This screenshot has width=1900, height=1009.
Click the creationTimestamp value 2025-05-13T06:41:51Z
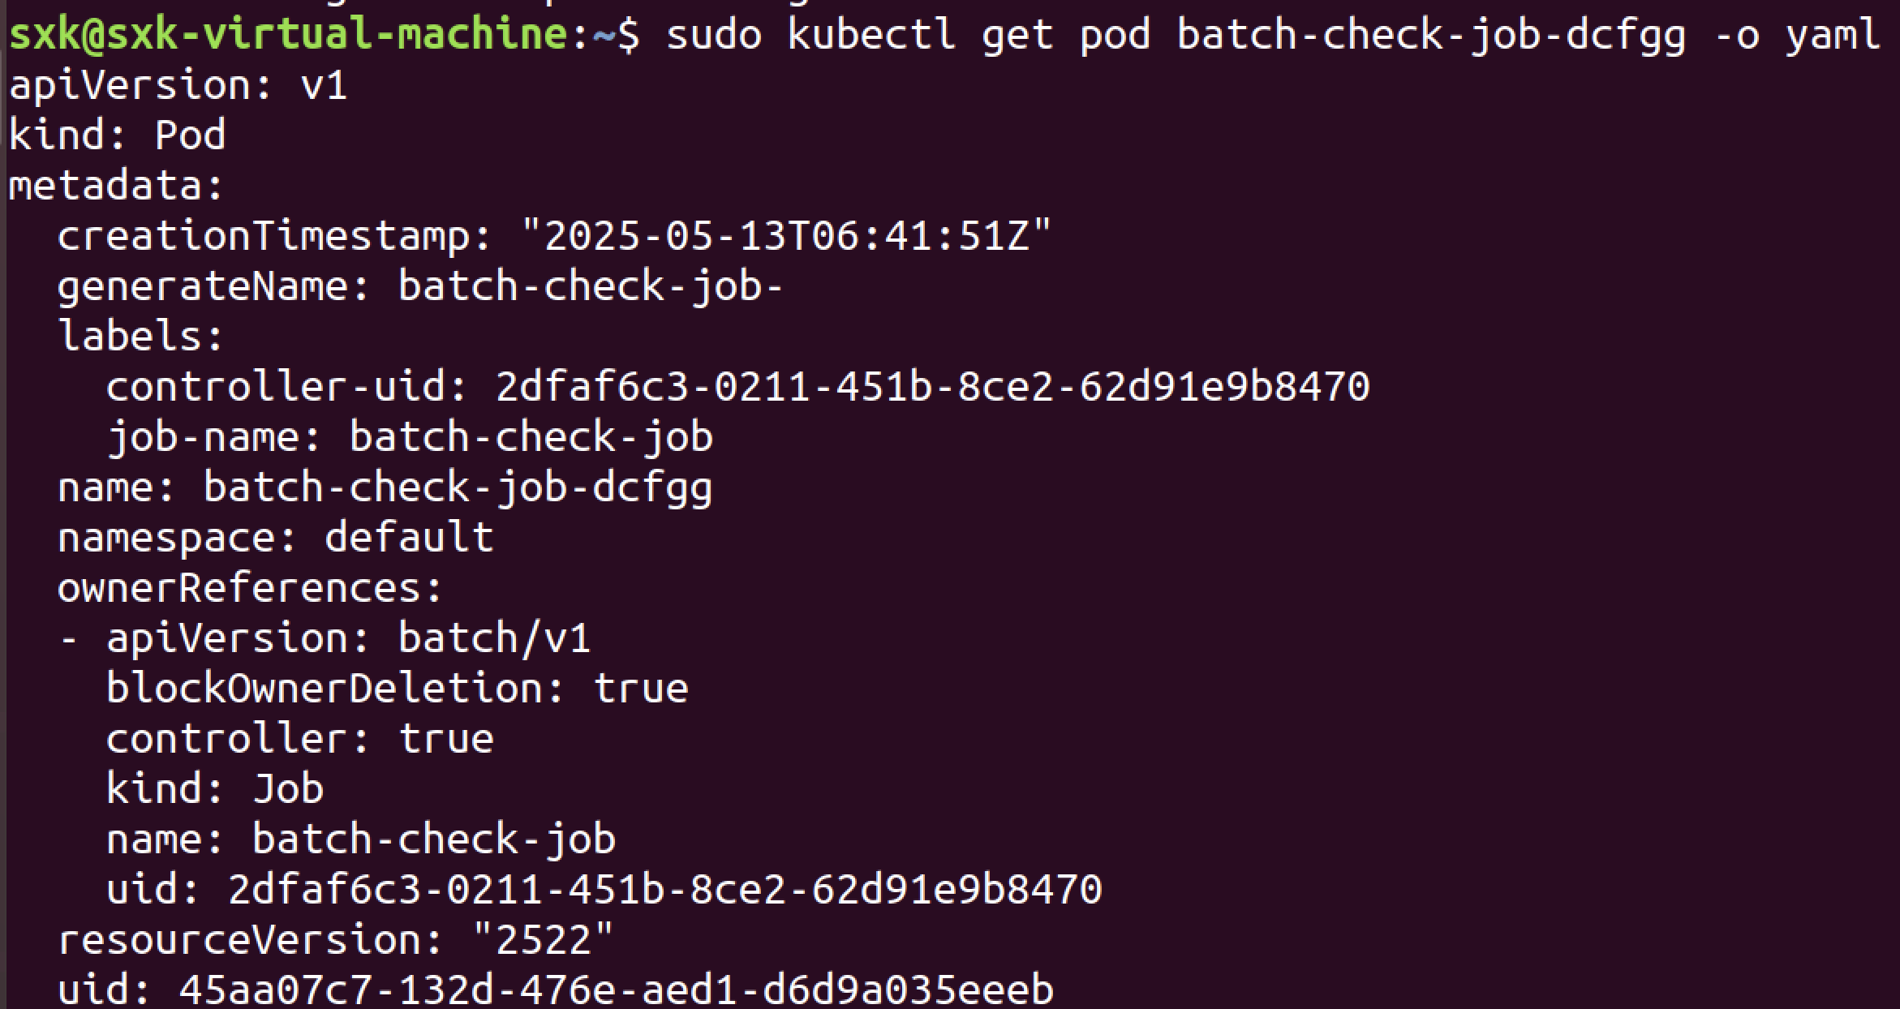tap(785, 236)
